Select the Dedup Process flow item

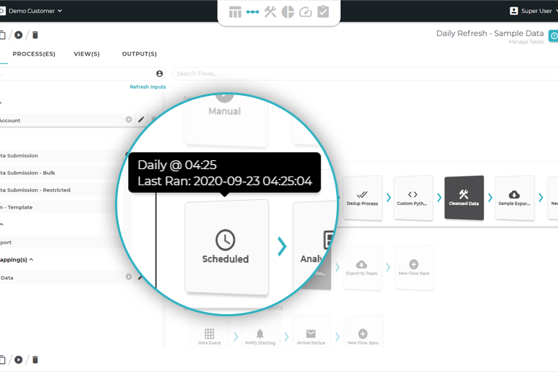pos(362,198)
